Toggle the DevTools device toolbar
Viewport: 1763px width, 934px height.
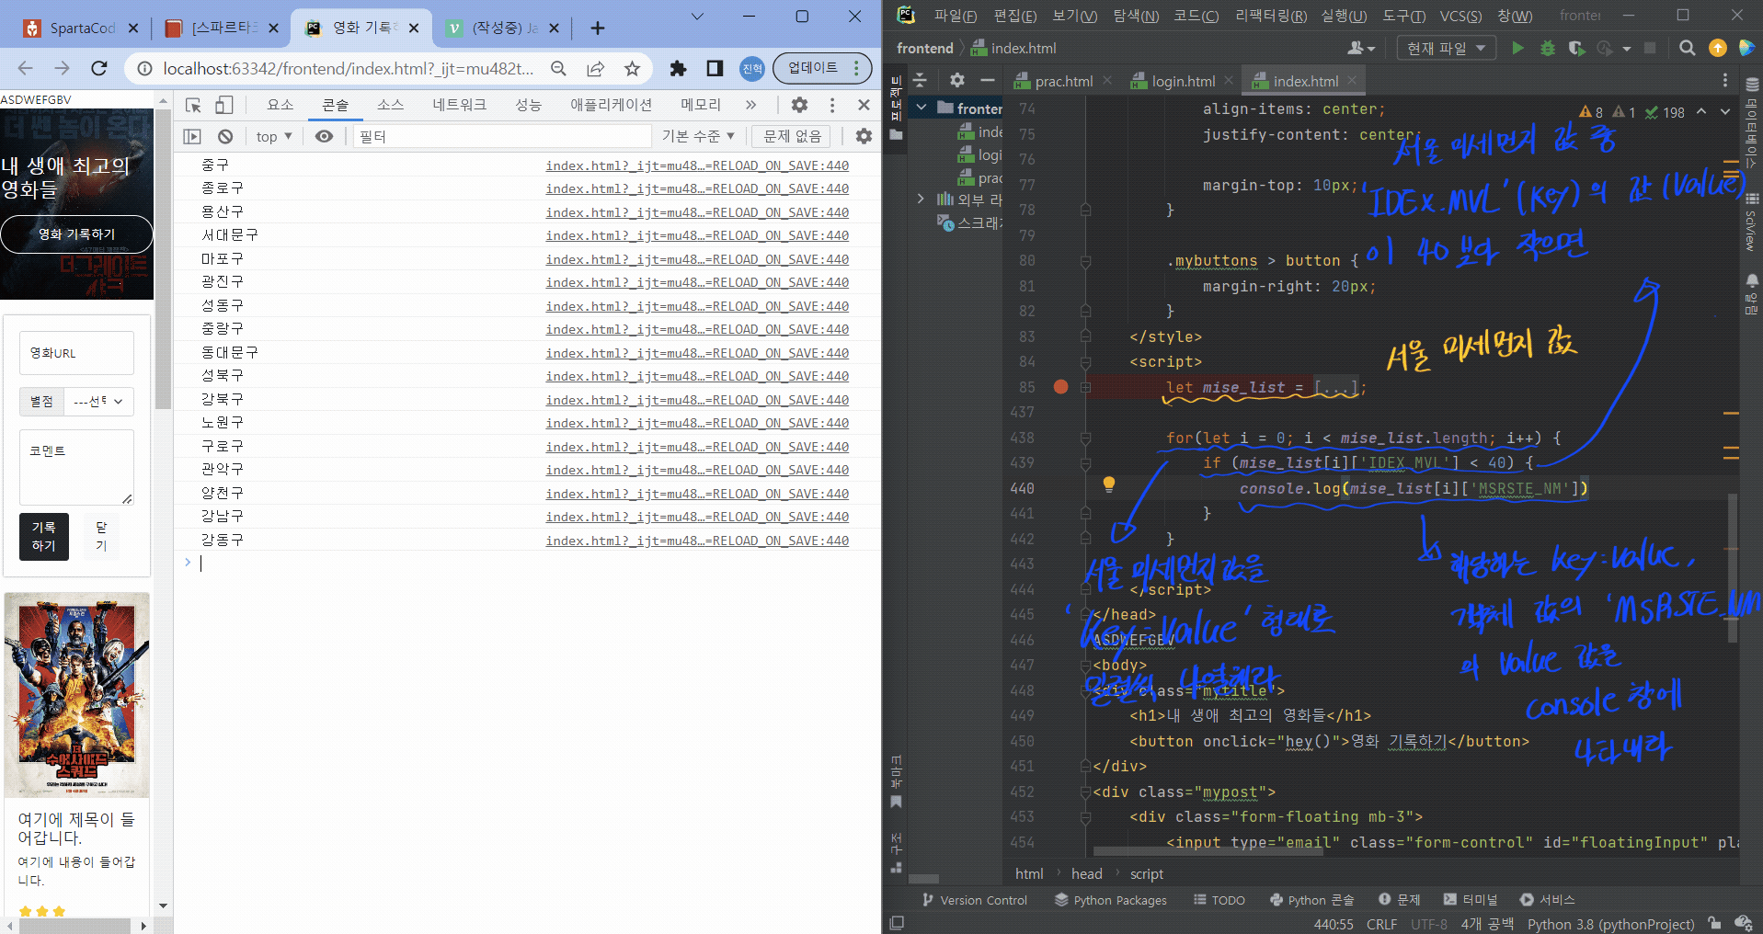click(224, 105)
